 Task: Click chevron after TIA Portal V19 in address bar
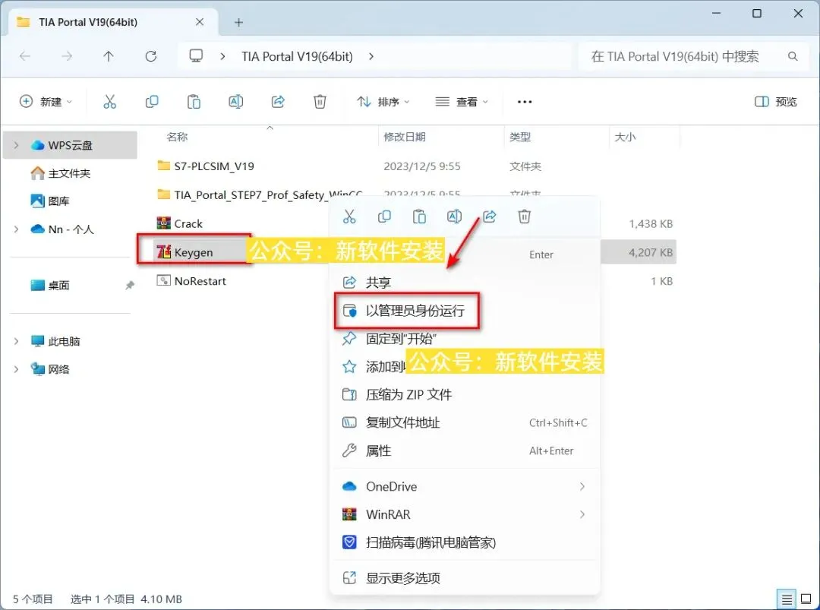pos(371,56)
